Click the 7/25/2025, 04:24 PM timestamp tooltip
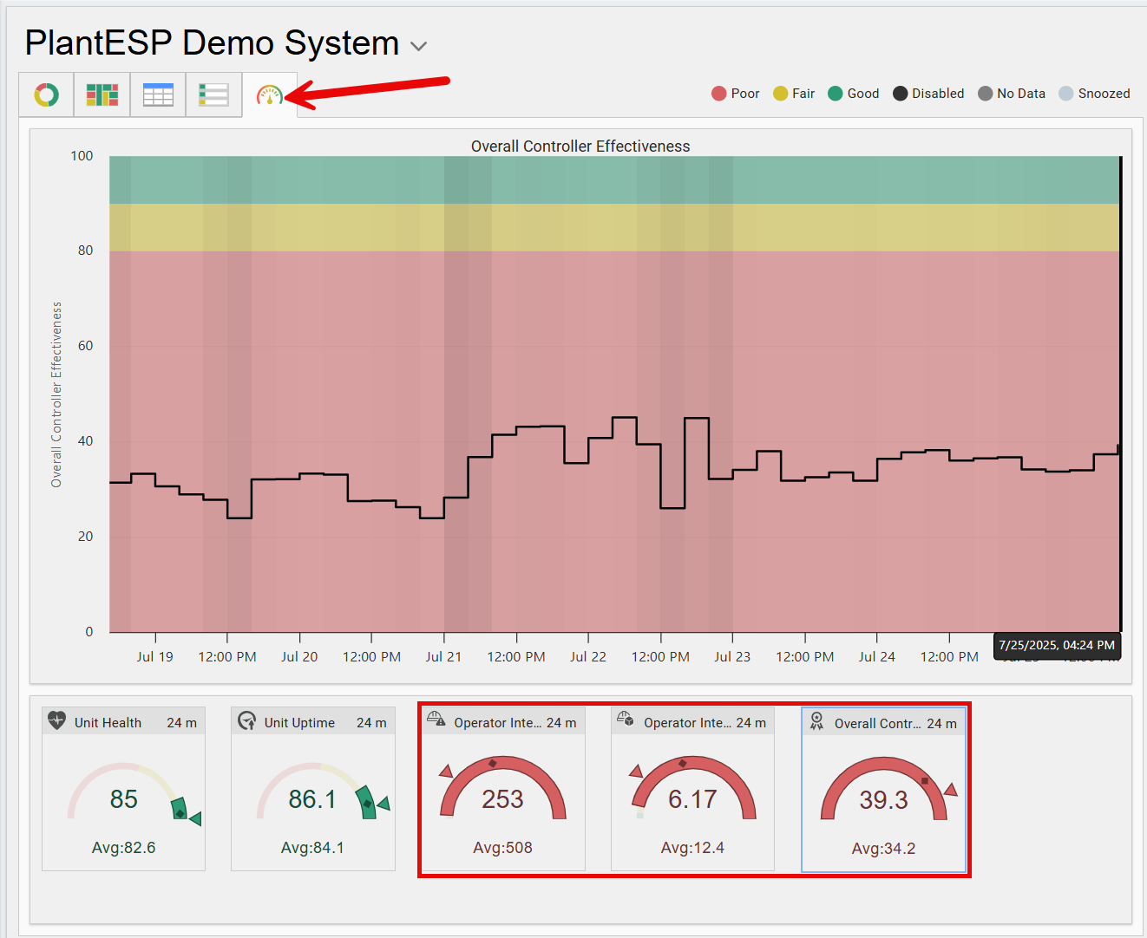Viewport: 1147px width, 938px height. tap(1057, 646)
